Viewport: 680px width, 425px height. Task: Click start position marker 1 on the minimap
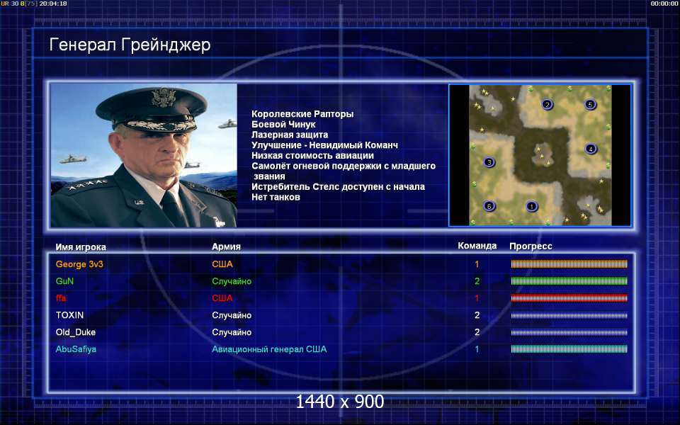532,206
